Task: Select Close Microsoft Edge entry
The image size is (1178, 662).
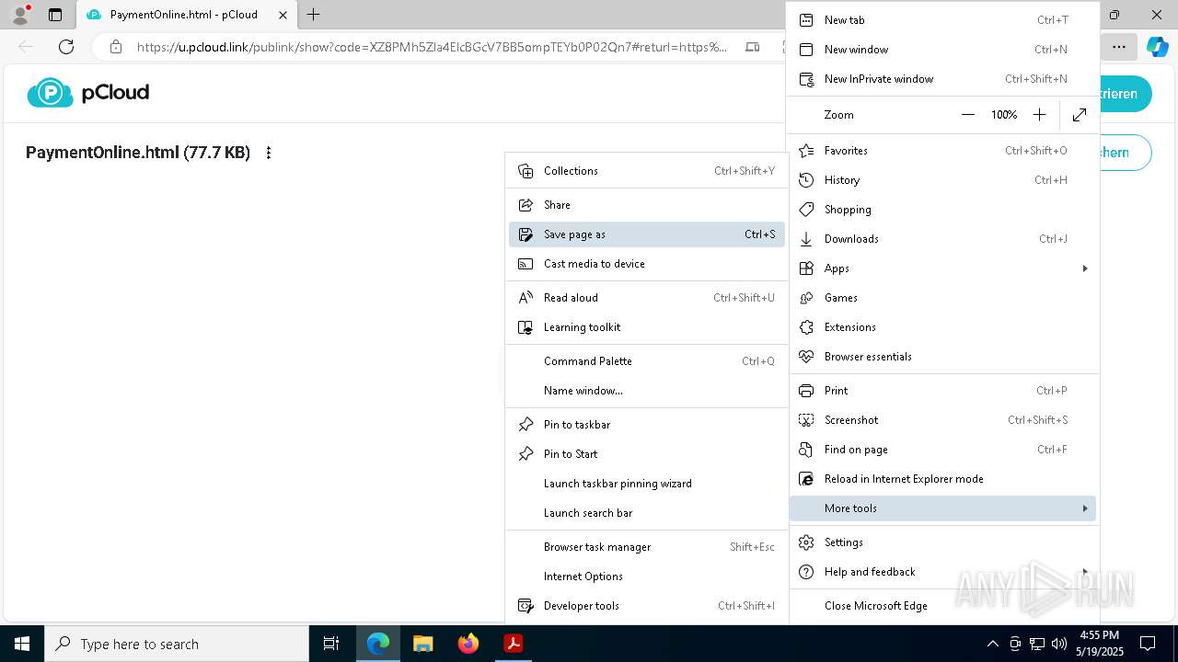Action: [x=943, y=606]
